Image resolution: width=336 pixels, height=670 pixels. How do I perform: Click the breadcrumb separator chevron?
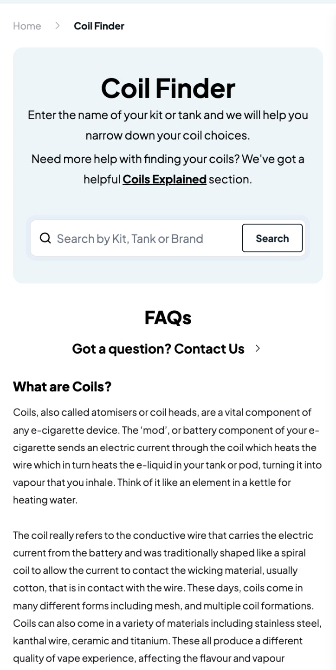57,26
